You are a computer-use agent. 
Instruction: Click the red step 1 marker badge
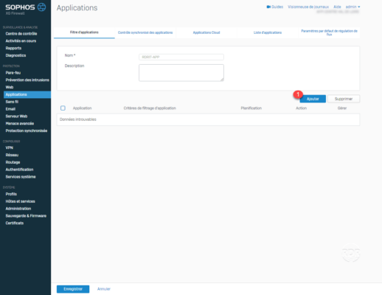pyautogui.click(x=298, y=94)
